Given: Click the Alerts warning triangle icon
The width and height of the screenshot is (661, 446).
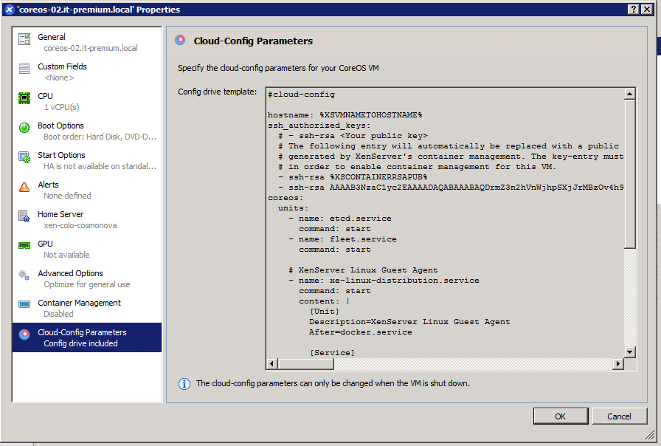Looking at the screenshot, I should 24,187.
